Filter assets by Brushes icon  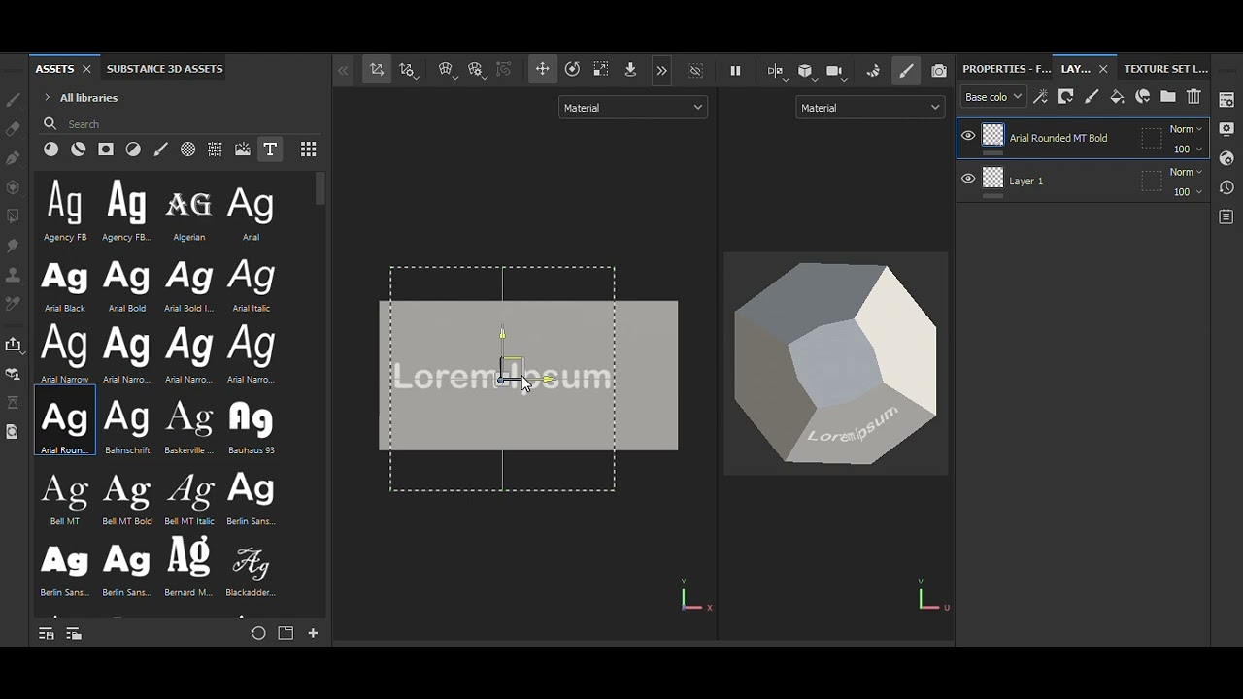[x=160, y=150]
